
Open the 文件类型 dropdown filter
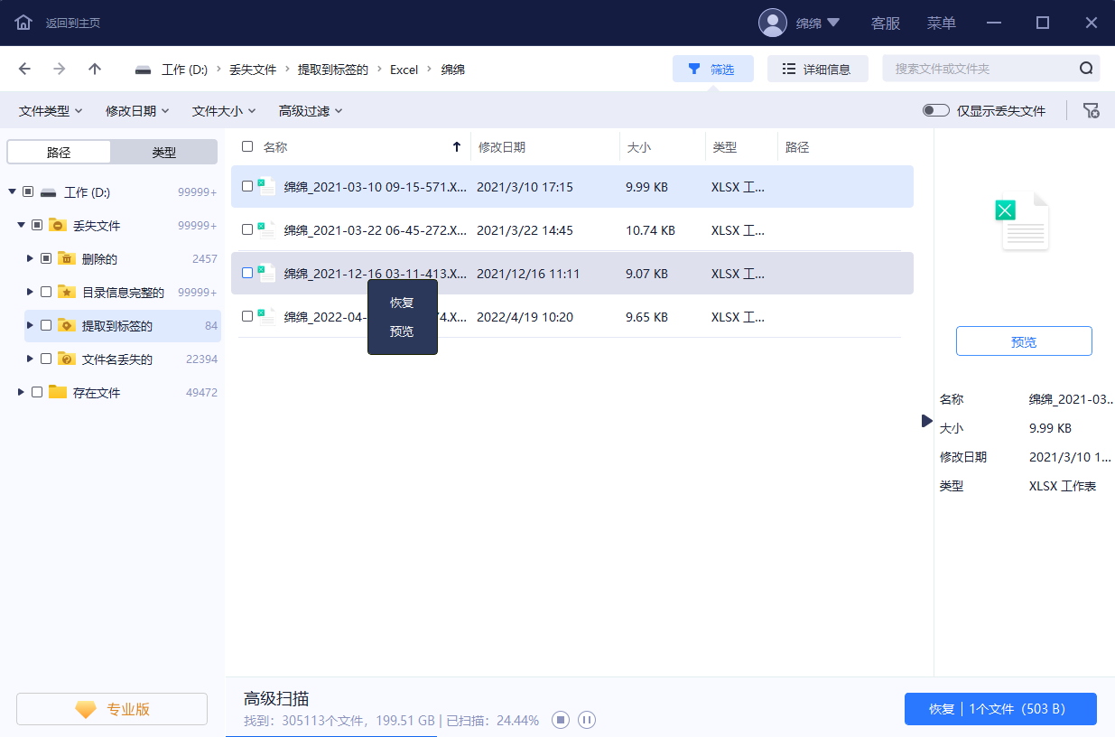51,111
